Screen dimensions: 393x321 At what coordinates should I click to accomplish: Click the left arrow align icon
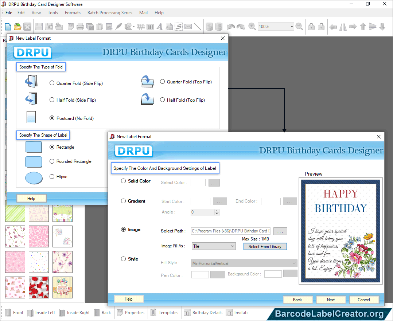click(333, 27)
